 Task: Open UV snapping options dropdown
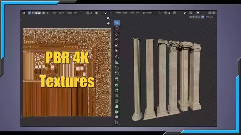pos(92,13)
